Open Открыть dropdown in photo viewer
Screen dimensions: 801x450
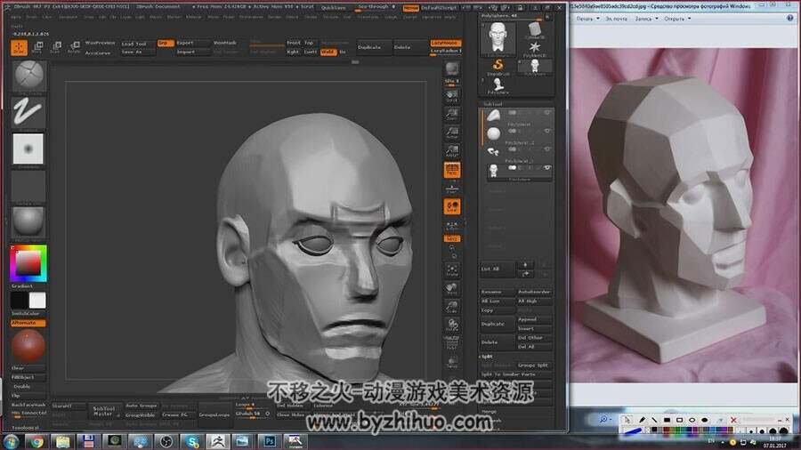point(677,19)
